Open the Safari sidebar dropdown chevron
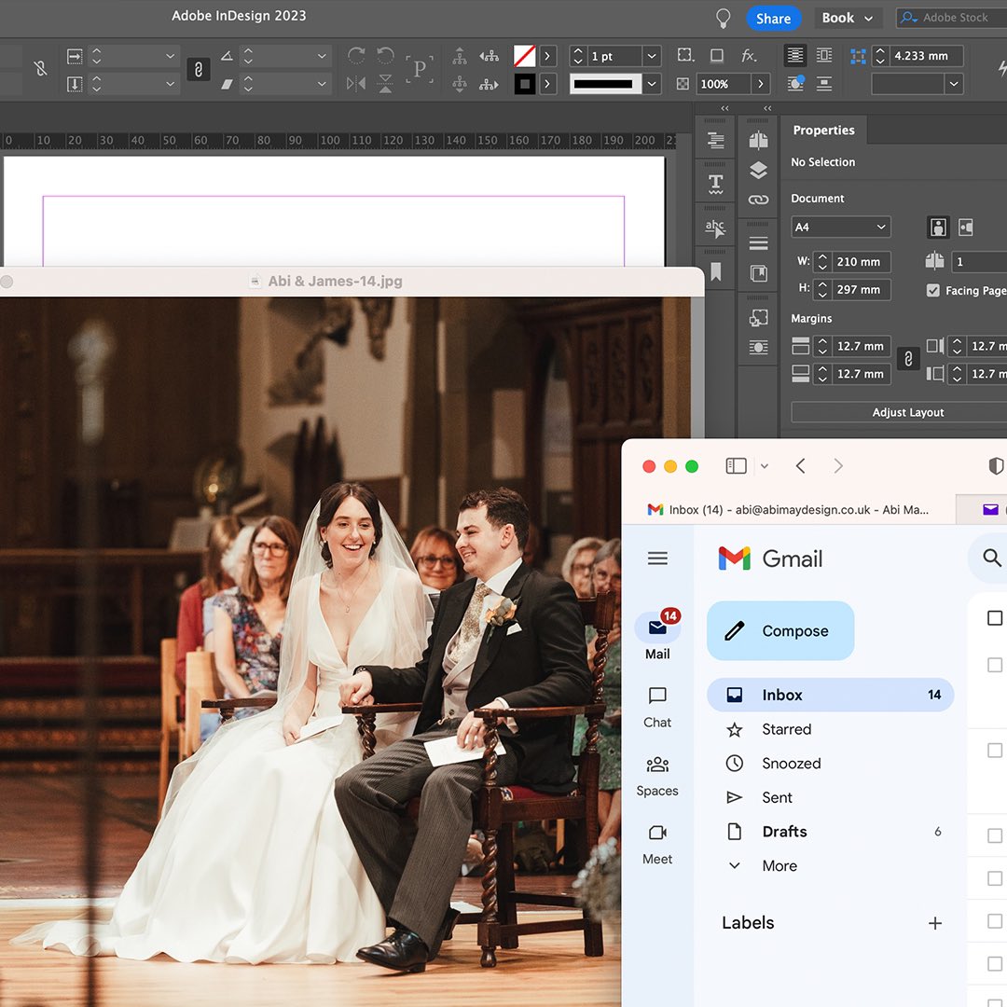The height and width of the screenshot is (1007, 1007). [765, 466]
